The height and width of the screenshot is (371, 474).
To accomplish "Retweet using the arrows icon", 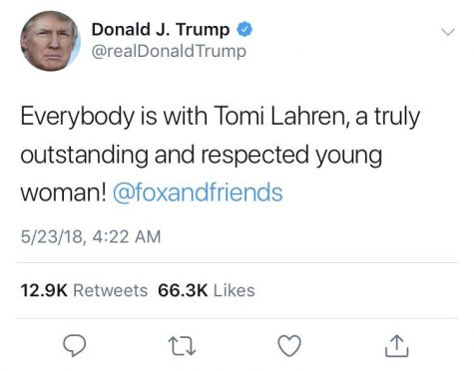I will pyautogui.click(x=182, y=346).
